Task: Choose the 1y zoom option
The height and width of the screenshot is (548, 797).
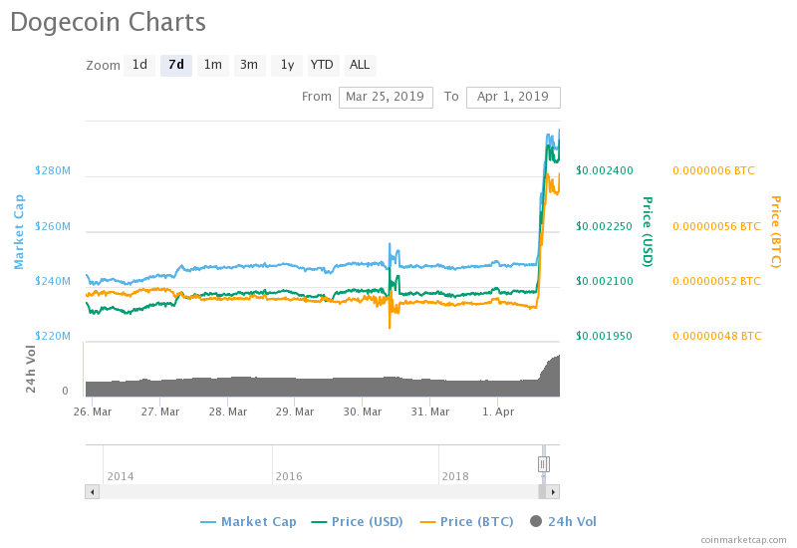Action: click(287, 65)
